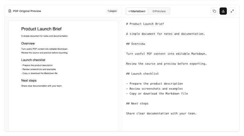The width and height of the screenshot is (244, 136).
Task: Click Markdown line '# Product Launch Brief'
Action: tap(145, 24)
